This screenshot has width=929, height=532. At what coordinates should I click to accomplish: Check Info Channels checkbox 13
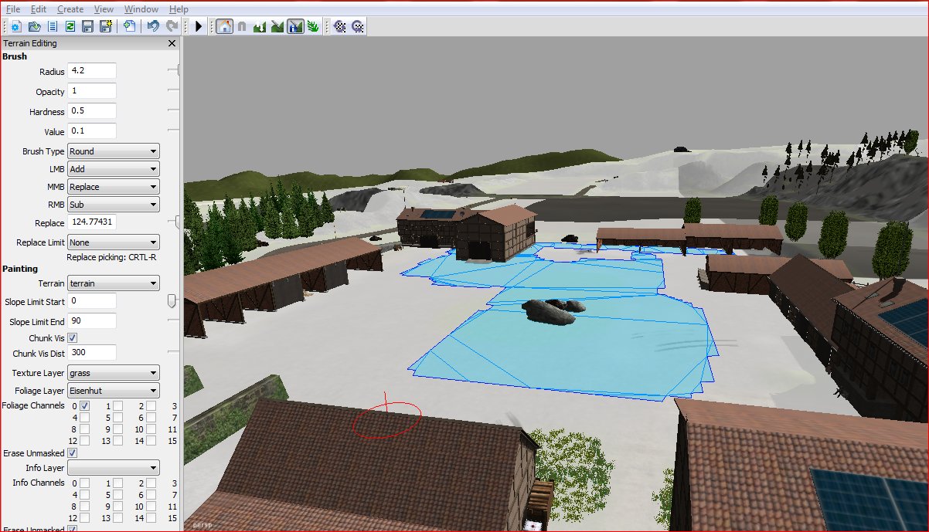click(x=118, y=517)
